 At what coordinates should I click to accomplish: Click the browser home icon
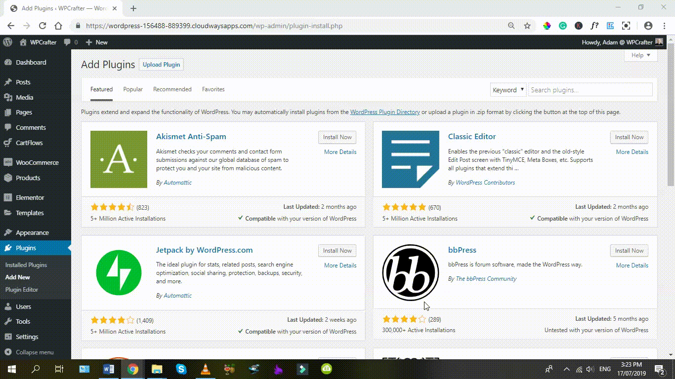pyautogui.click(x=58, y=26)
